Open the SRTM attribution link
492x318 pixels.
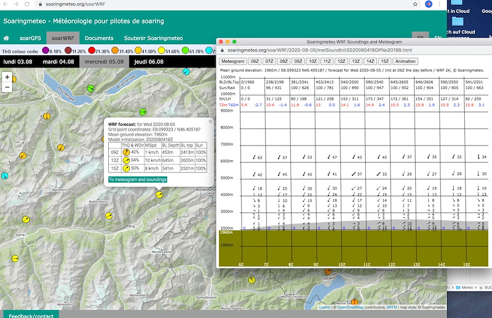(392, 308)
